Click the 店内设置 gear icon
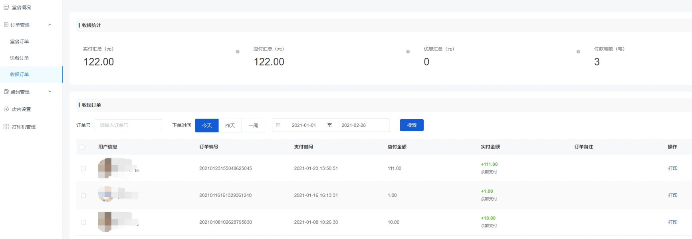The image size is (692, 239). pos(6,109)
